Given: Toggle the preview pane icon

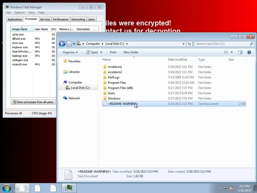Looking at the screenshot, I should coord(240,52).
